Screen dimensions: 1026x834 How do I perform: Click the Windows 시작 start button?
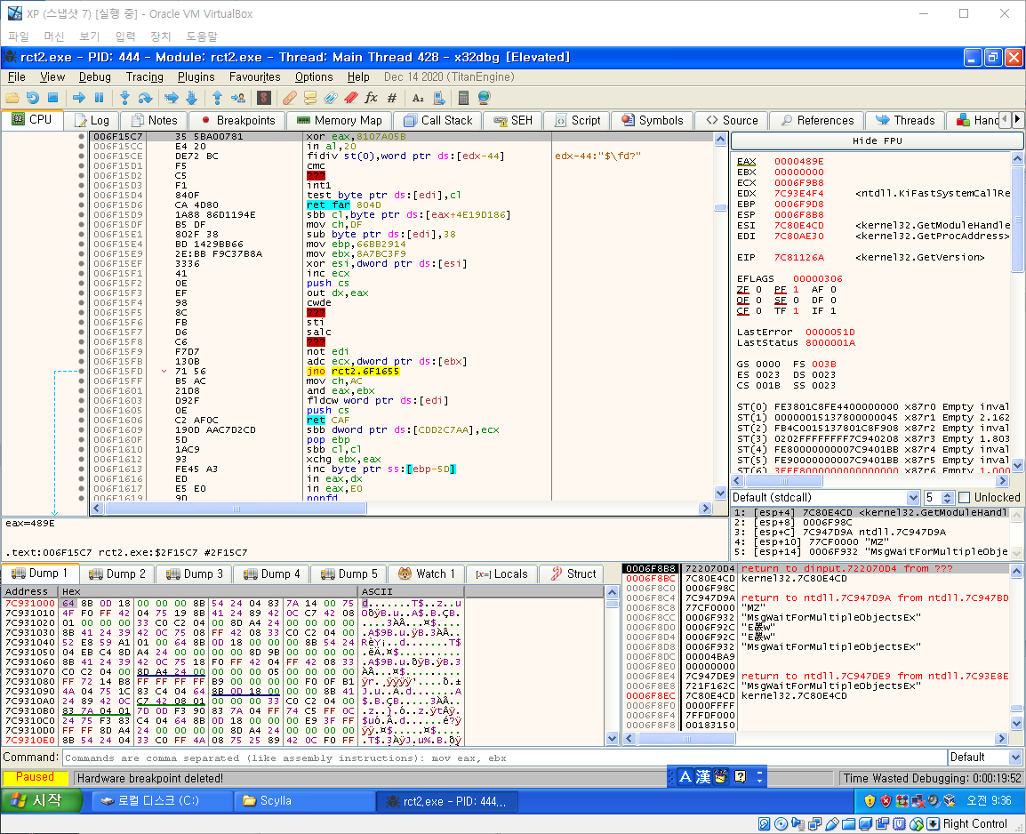tap(42, 800)
